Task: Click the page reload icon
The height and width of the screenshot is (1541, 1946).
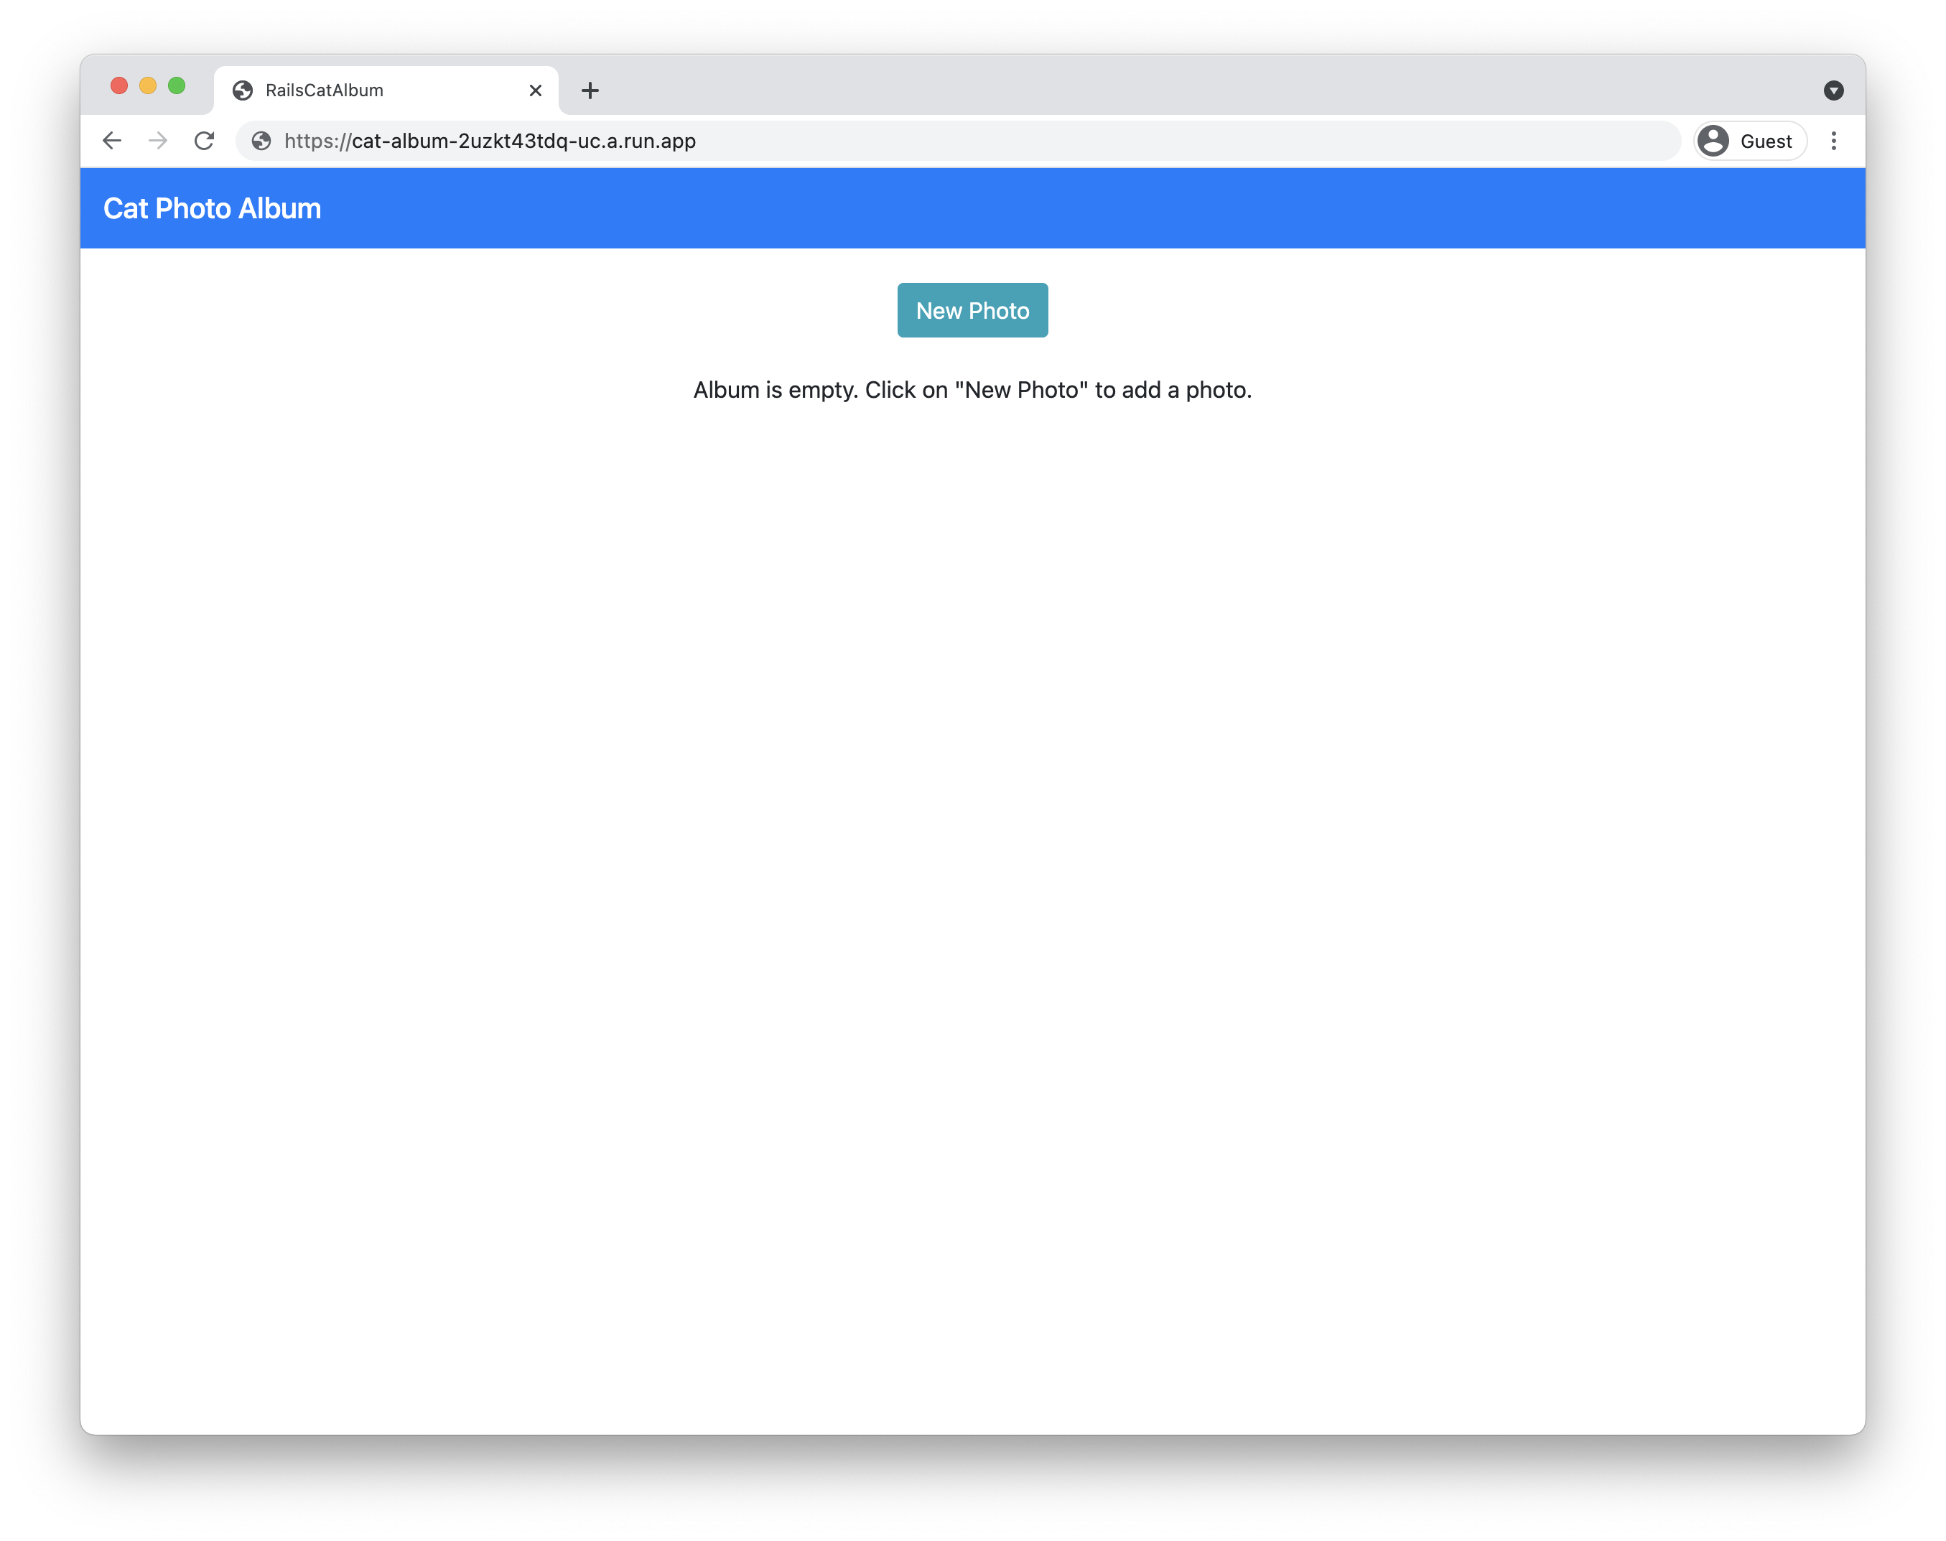Action: coord(205,141)
